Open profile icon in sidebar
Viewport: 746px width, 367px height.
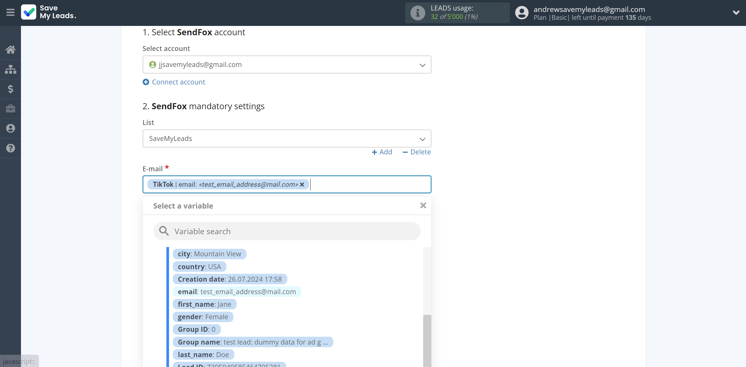(10, 128)
